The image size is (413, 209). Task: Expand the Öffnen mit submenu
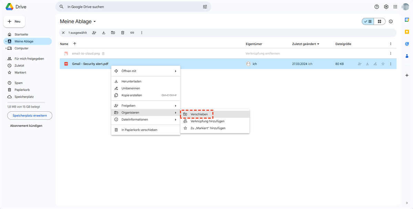[x=145, y=71]
